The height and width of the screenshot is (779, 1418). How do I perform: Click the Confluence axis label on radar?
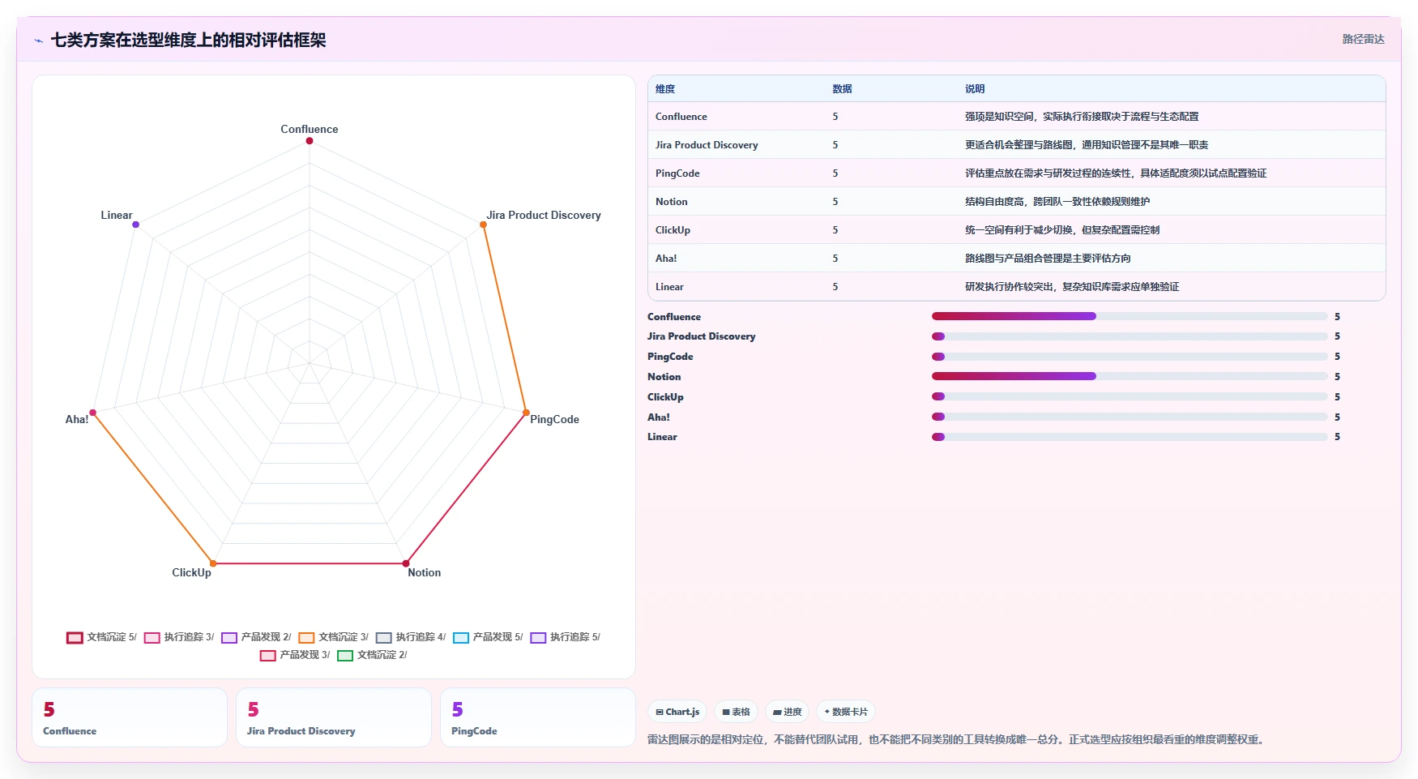pos(310,129)
